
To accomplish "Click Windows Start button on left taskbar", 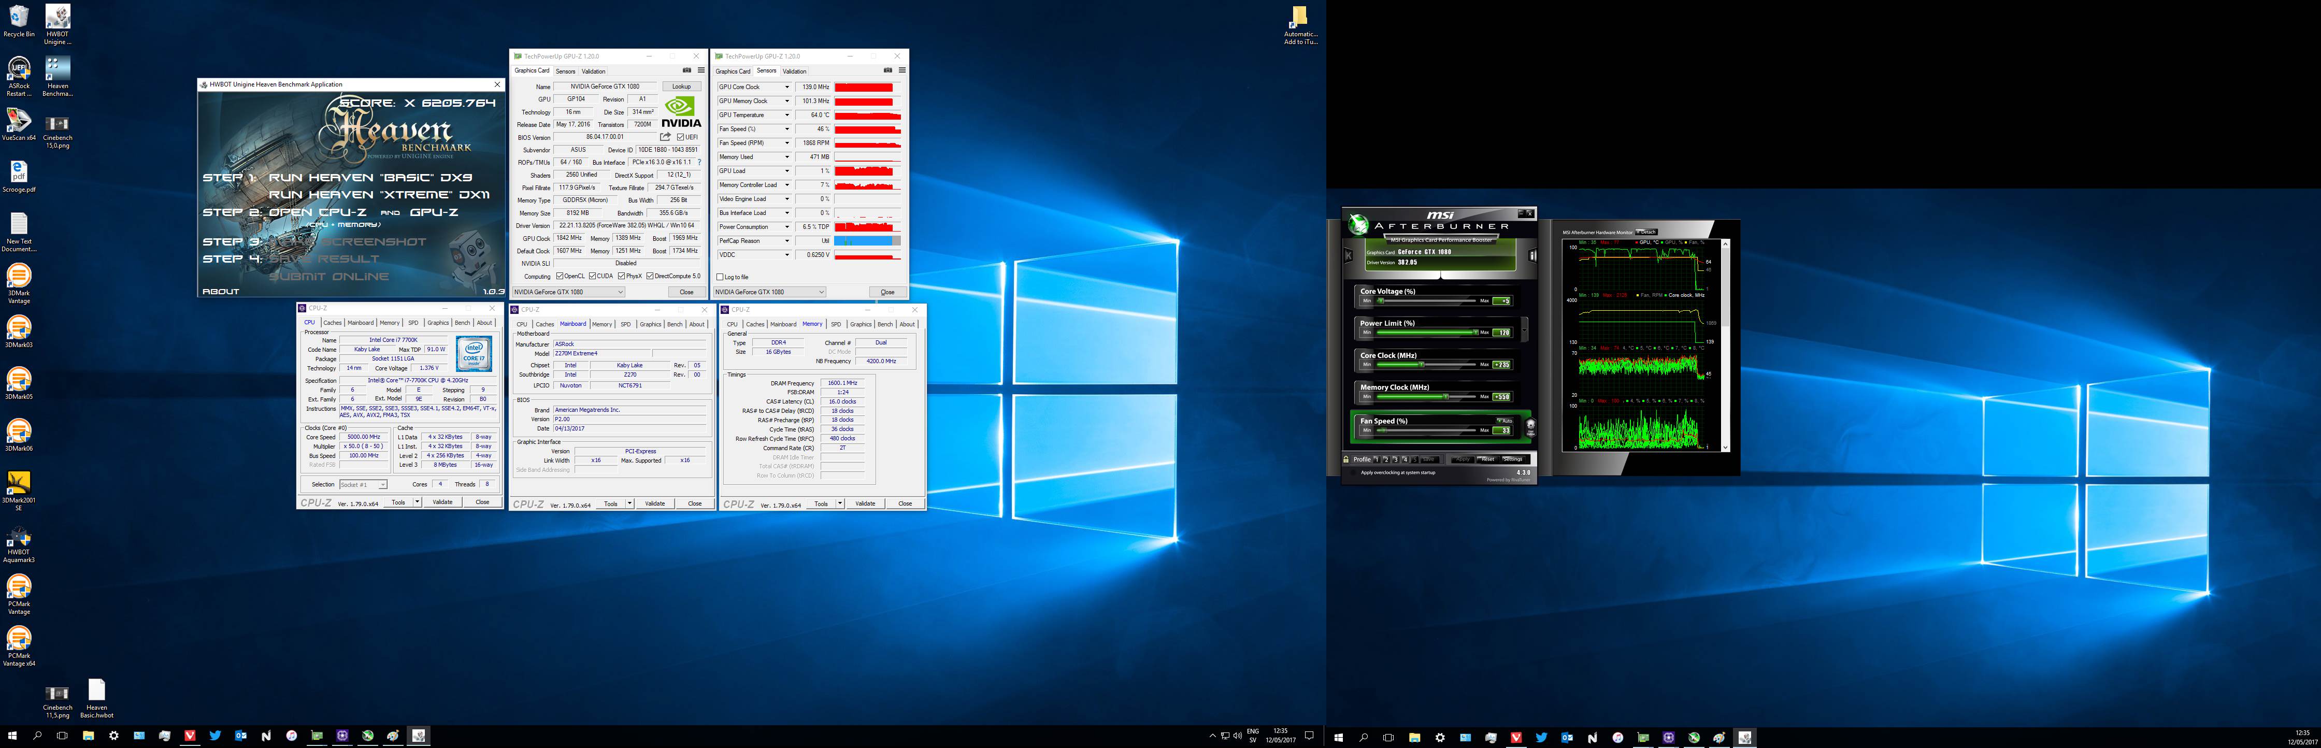I will [x=12, y=736].
